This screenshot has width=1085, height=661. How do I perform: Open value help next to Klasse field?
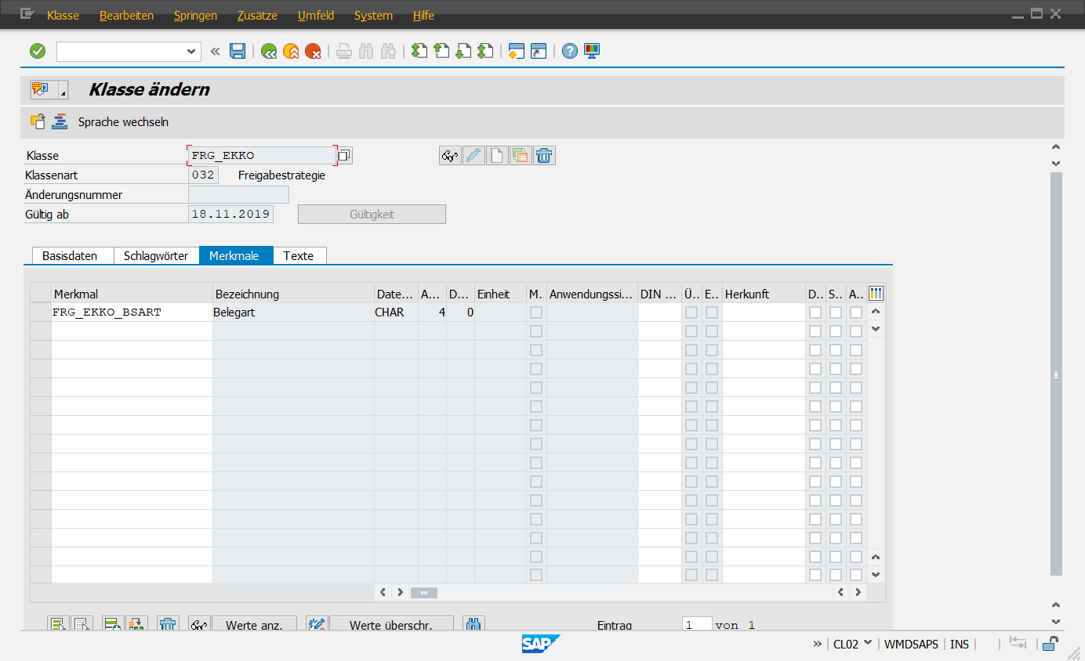344,156
